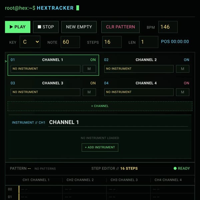Toggle the ON switch for Channel 2
Image resolution: width=200 pixels, height=200 pixels.
pyautogui.click(x=186, y=60)
